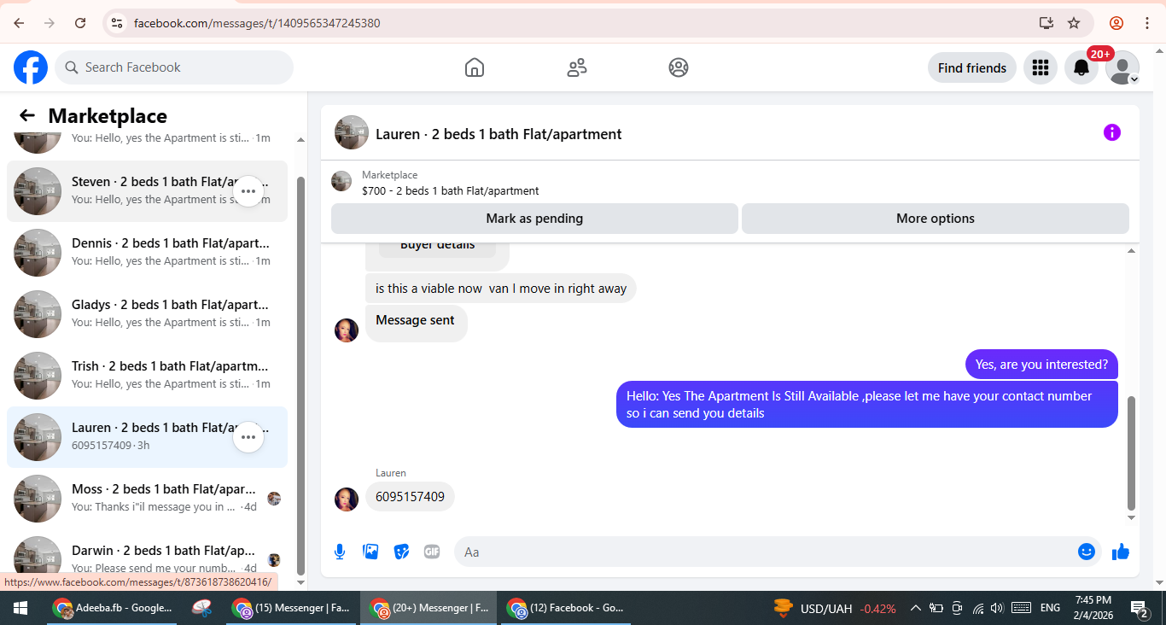
Task: Click the chat scroll up arrow
Action: click(x=1132, y=251)
